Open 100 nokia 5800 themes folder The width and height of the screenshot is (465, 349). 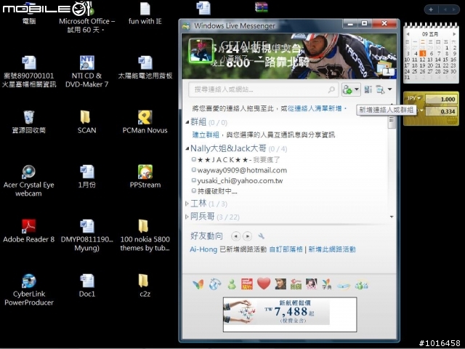point(145,236)
